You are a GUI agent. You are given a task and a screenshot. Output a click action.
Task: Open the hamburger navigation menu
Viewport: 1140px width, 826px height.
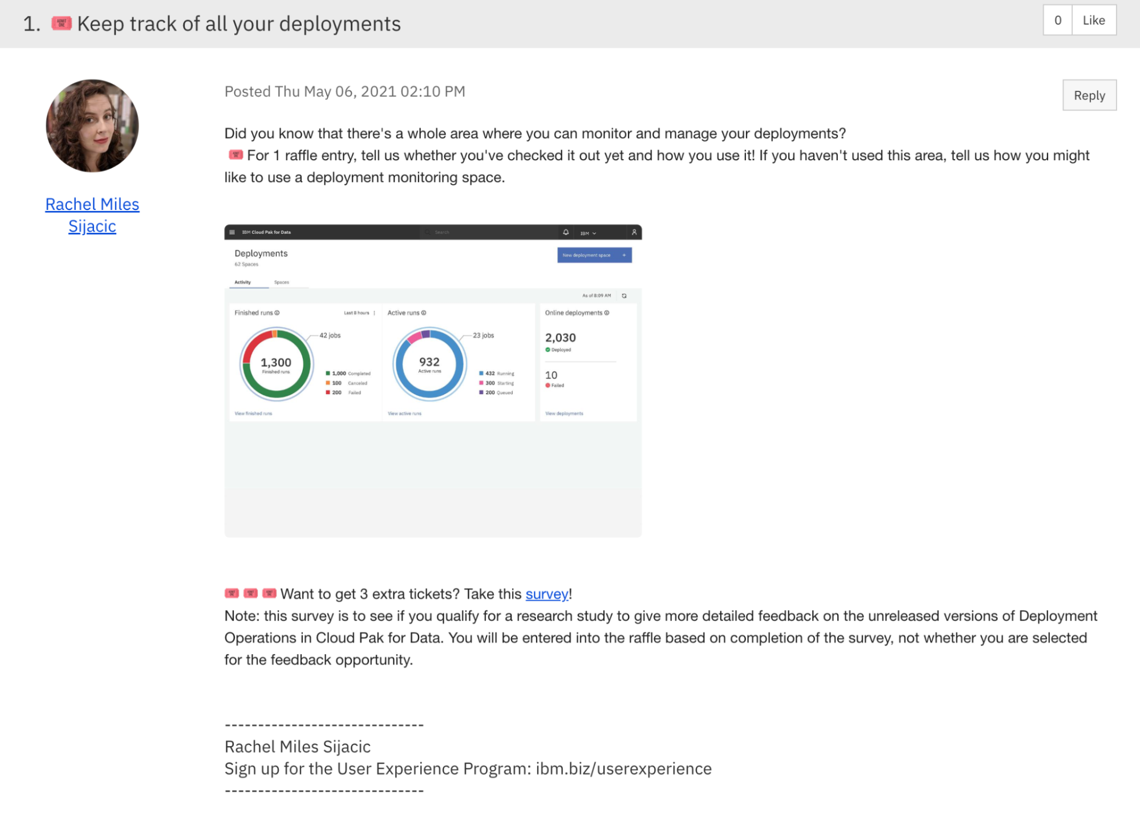pos(232,232)
